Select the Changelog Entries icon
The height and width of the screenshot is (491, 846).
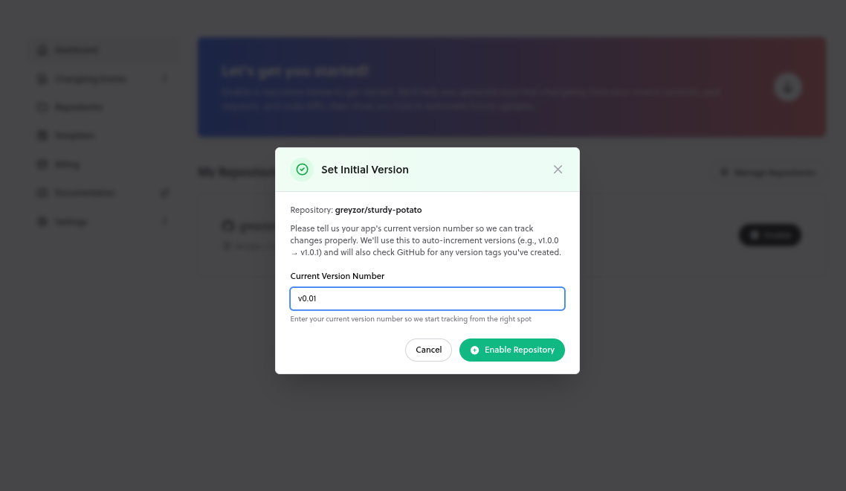click(x=42, y=78)
